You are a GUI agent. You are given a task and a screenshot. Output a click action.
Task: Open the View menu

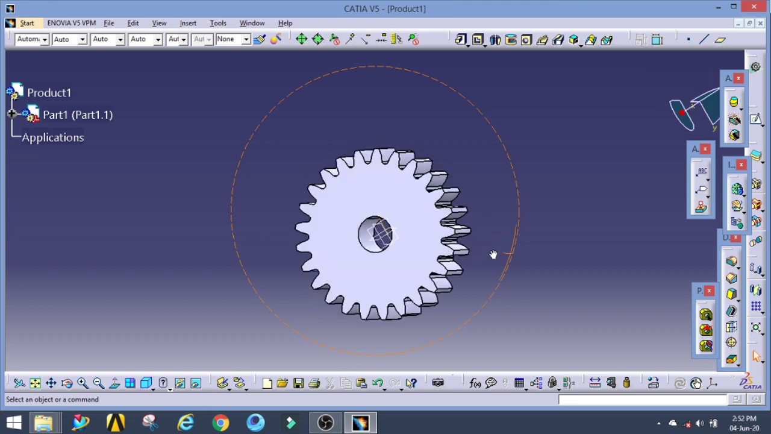[x=159, y=23]
